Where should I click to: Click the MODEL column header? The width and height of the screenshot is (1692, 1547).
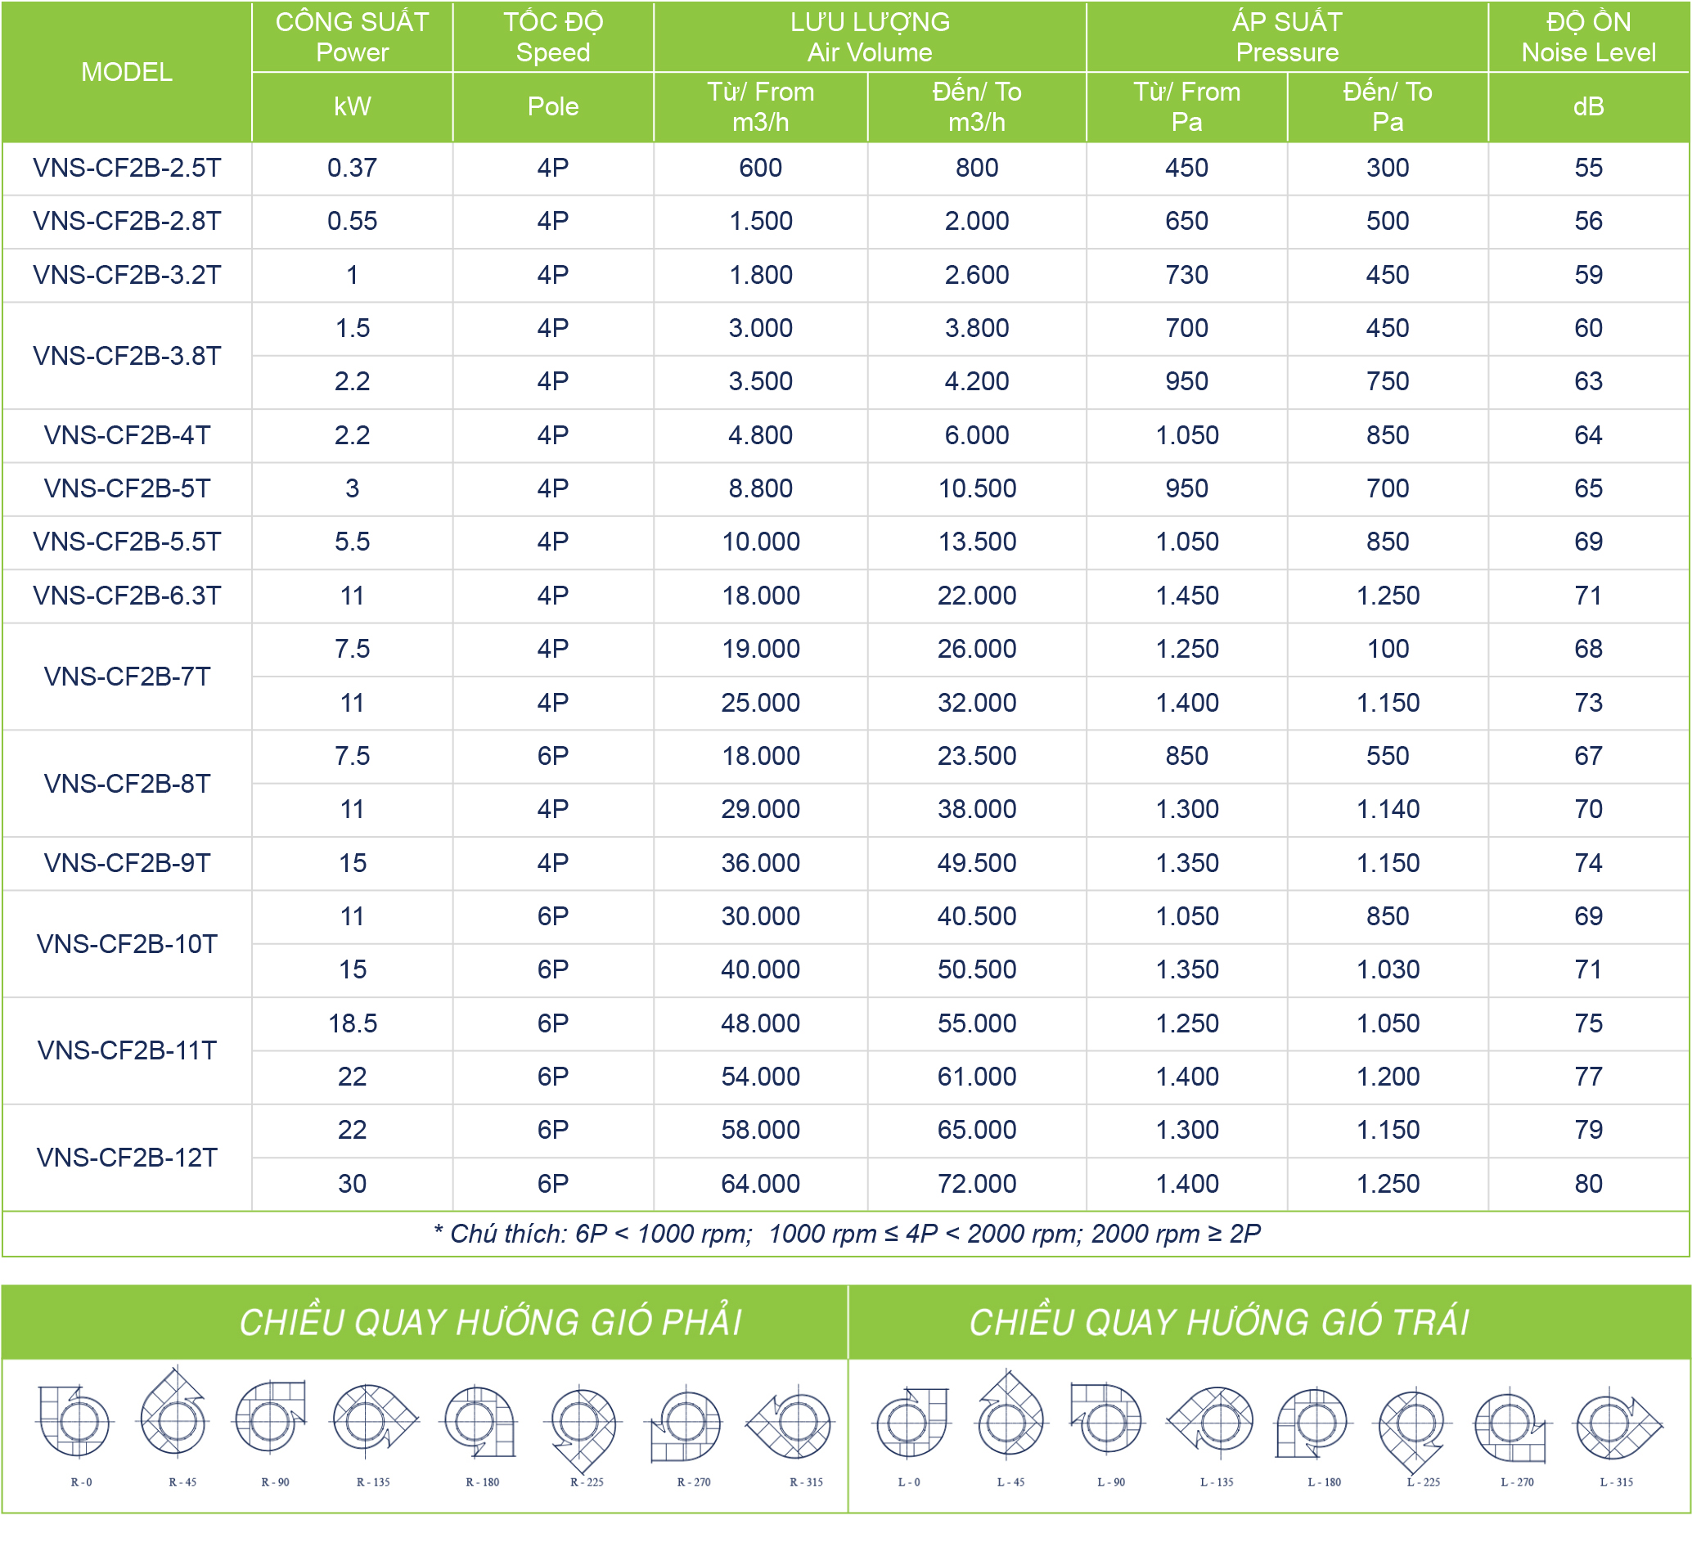coord(127,72)
